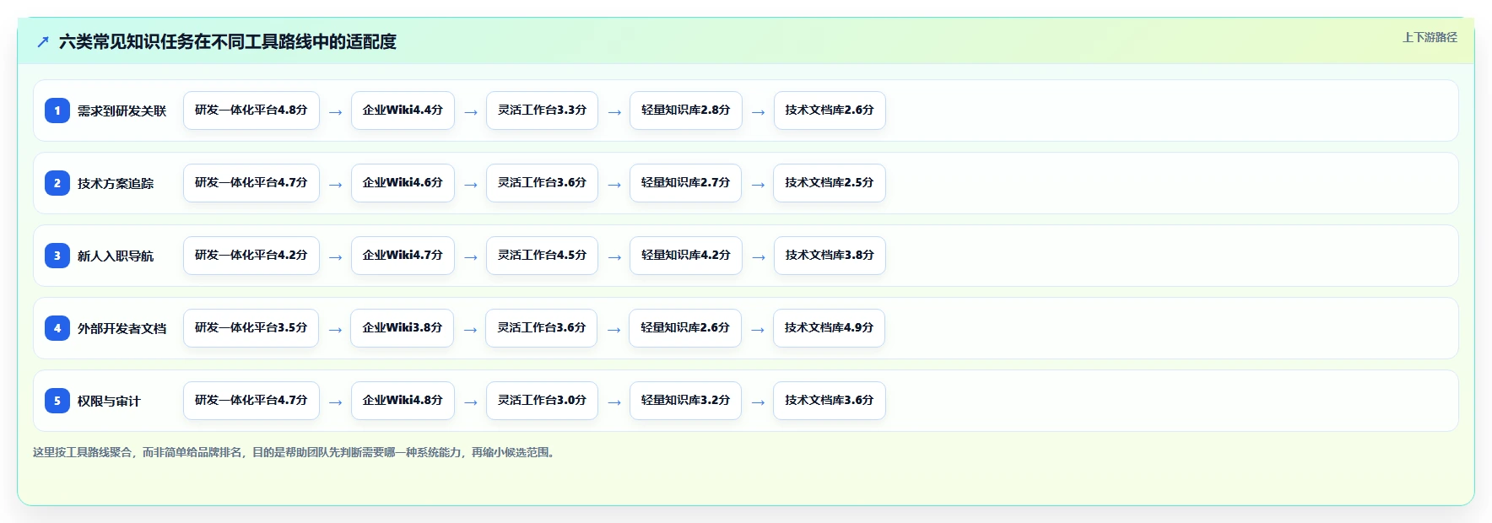Click the 轻量知识库2.6分 chip
This screenshot has height=523, width=1492.
[x=685, y=328]
